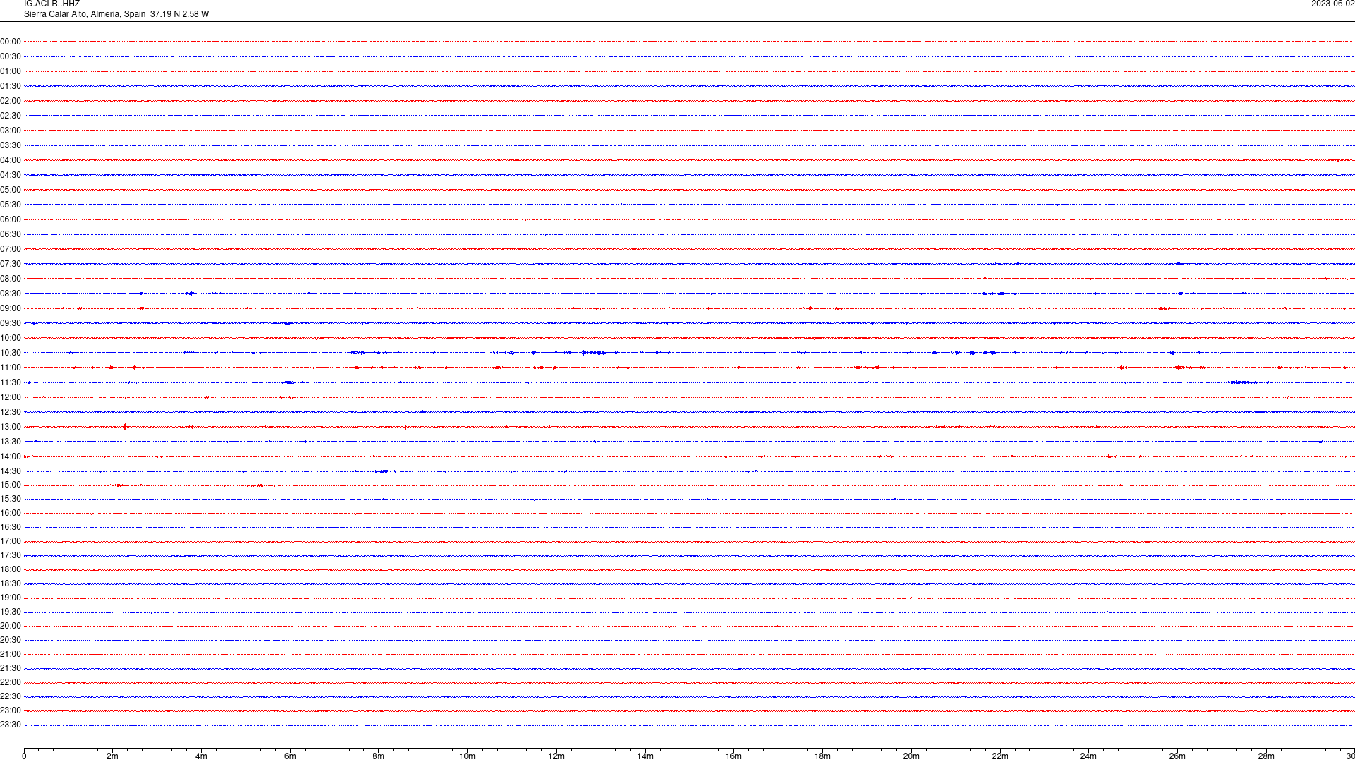The image size is (1355, 762).
Task: Click the 8m axis tick label
Action: (x=379, y=756)
